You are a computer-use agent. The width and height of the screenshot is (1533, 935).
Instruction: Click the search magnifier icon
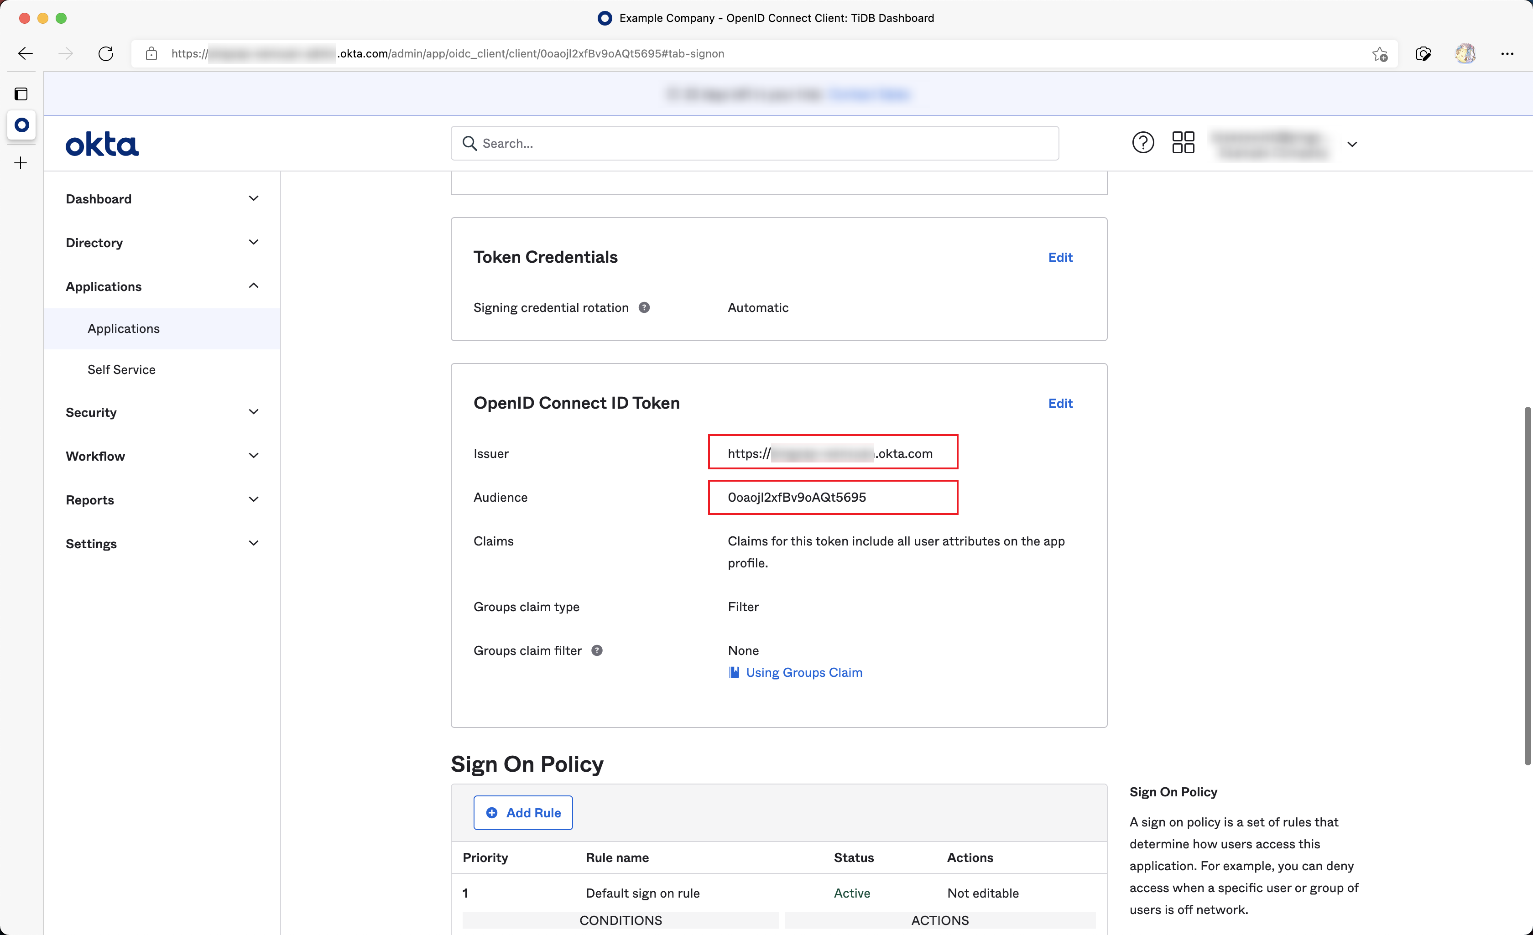[x=470, y=144]
